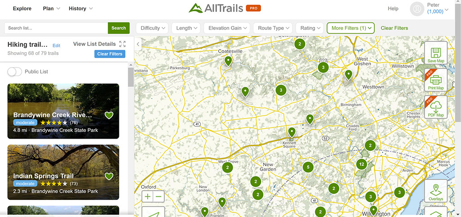Click 'Showing 68 of 79 trails' text
The width and height of the screenshot is (461, 217).
pos(33,53)
